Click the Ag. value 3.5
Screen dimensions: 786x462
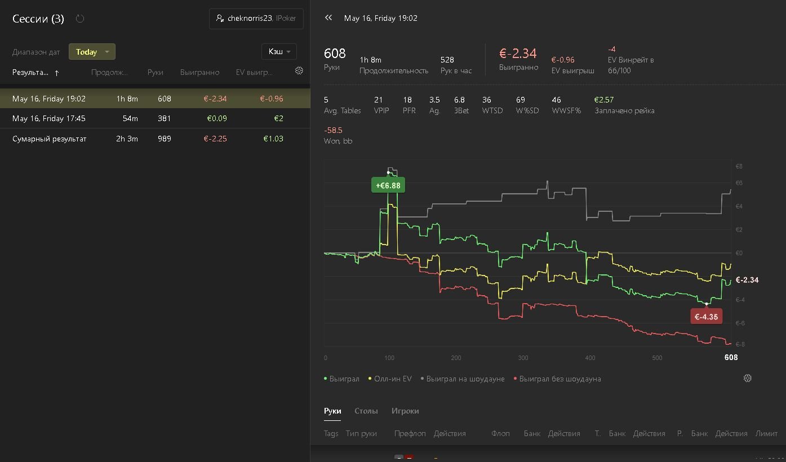point(434,100)
